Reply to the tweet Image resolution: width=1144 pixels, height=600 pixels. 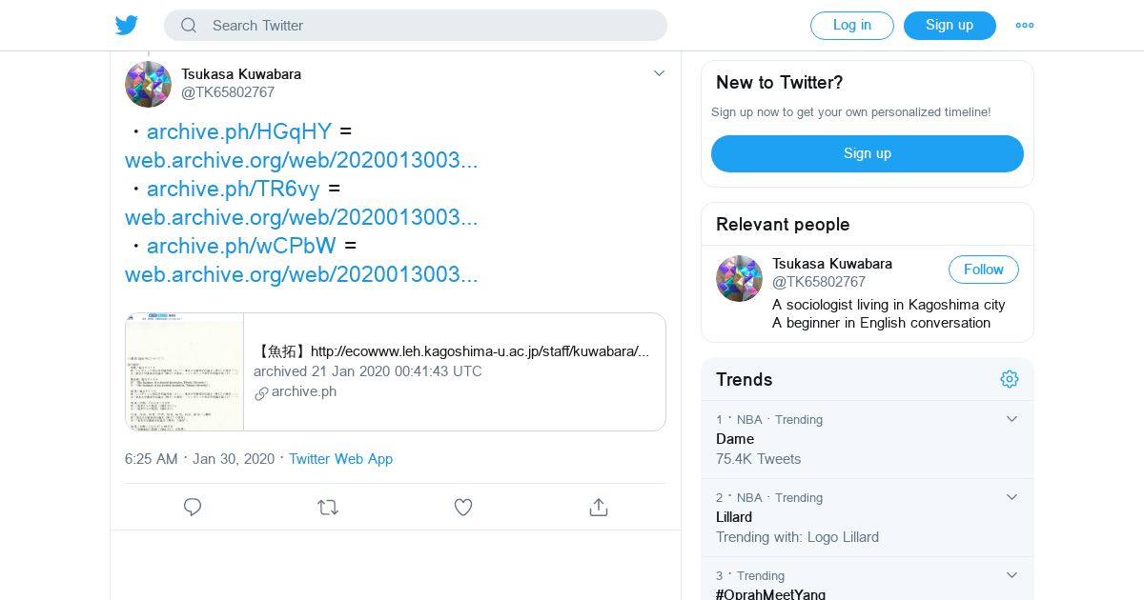coord(193,508)
